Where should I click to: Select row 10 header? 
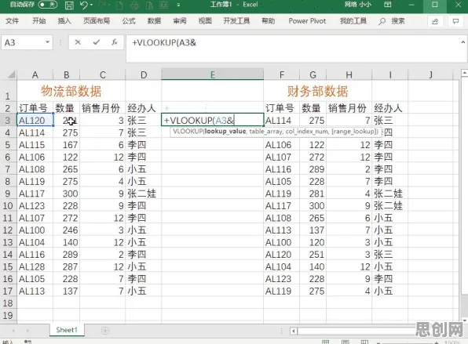pos(8,206)
